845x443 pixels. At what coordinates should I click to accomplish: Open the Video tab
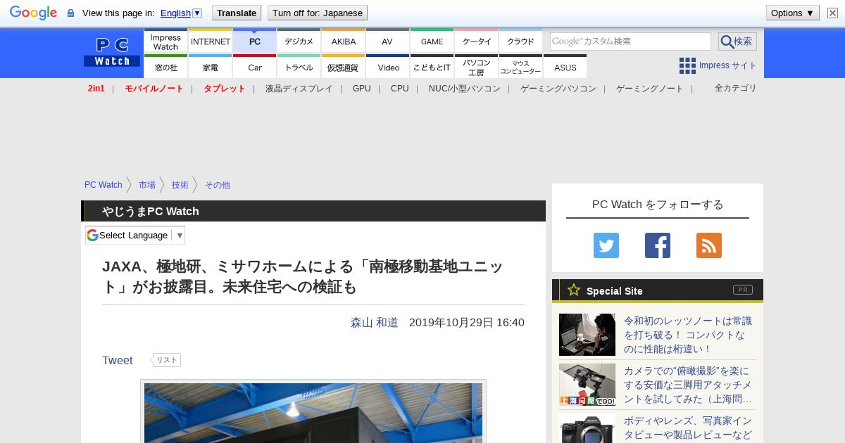[388, 68]
